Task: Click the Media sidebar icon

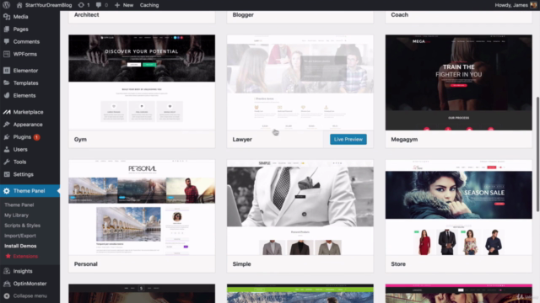Action: tap(7, 17)
